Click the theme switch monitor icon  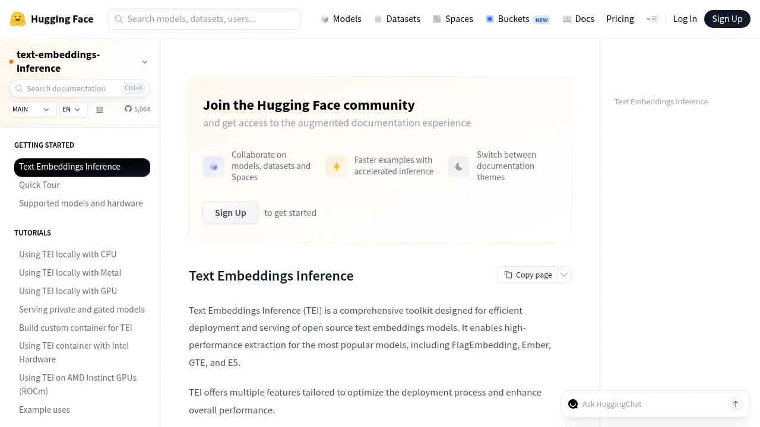point(100,110)
